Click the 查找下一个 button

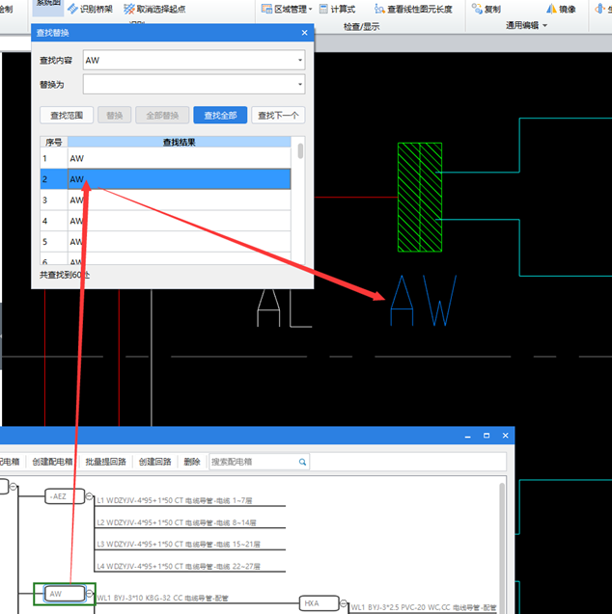[279, 115]
